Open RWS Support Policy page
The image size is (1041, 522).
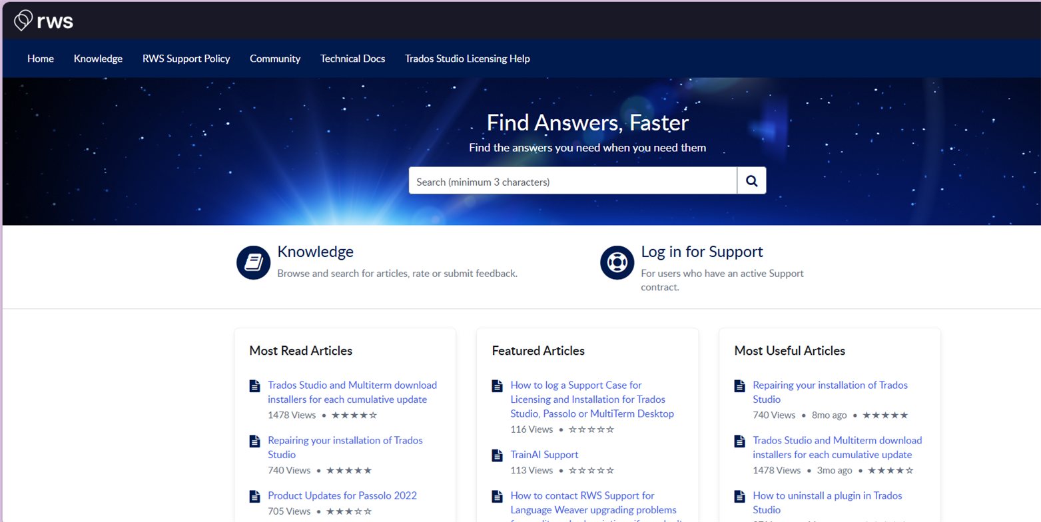pos(186,59)
